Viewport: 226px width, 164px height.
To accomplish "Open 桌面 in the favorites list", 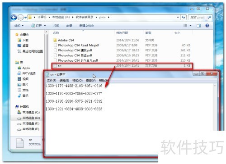I will click(23, 46).
